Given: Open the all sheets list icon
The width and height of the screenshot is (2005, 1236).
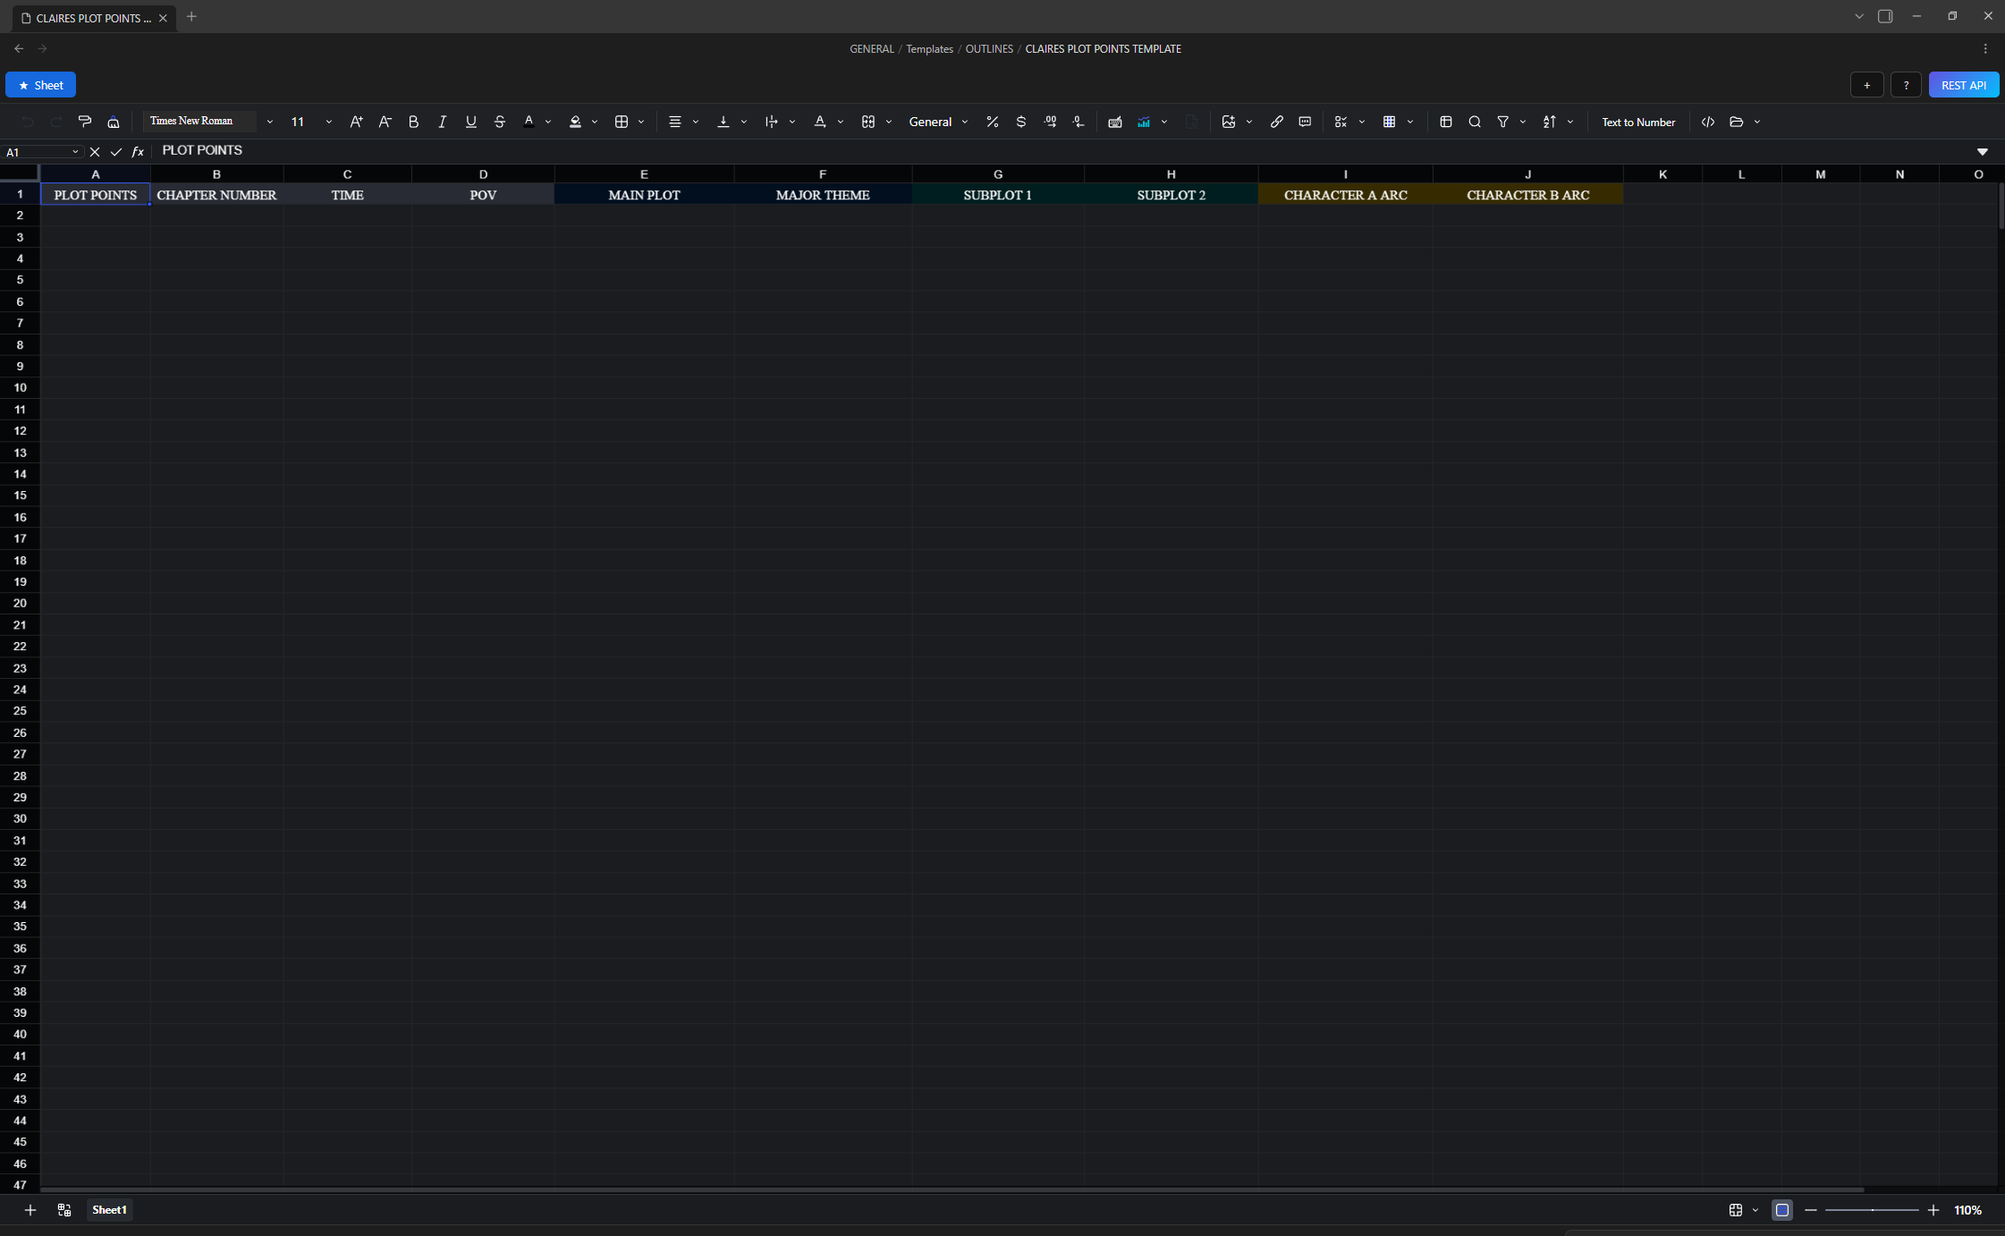Looking at the screenshot, I should (64, 1210).
